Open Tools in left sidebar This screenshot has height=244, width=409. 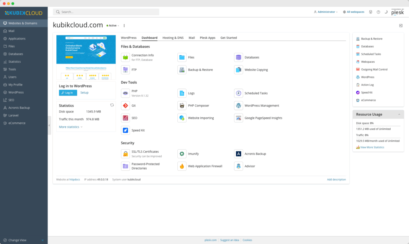point(24,69)
